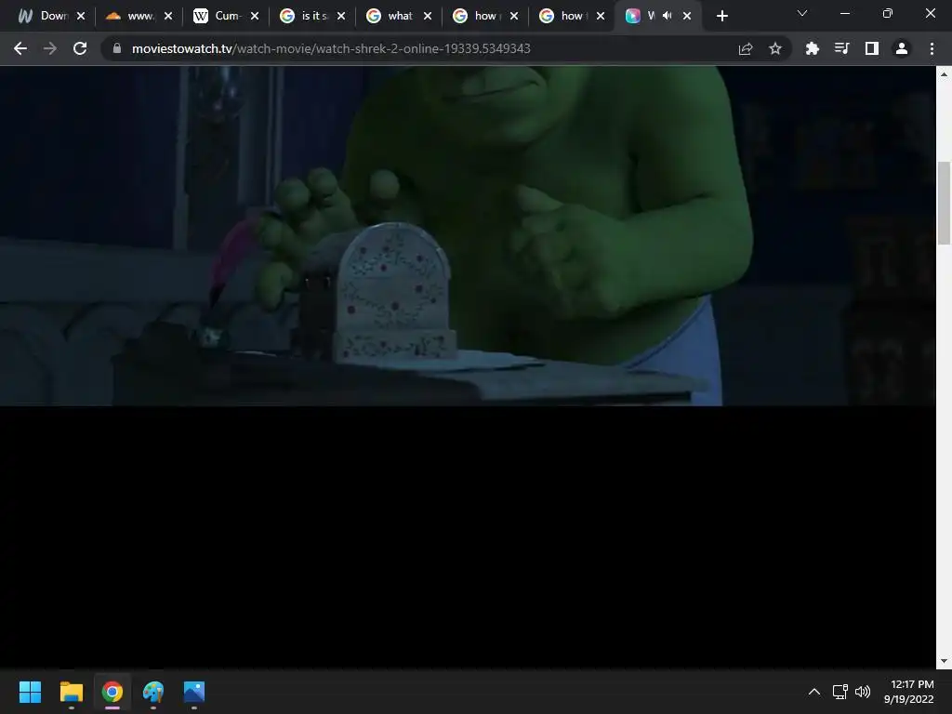Show hidden system tray icons
Screen dimensions: 952x714
tap(814, 692)
